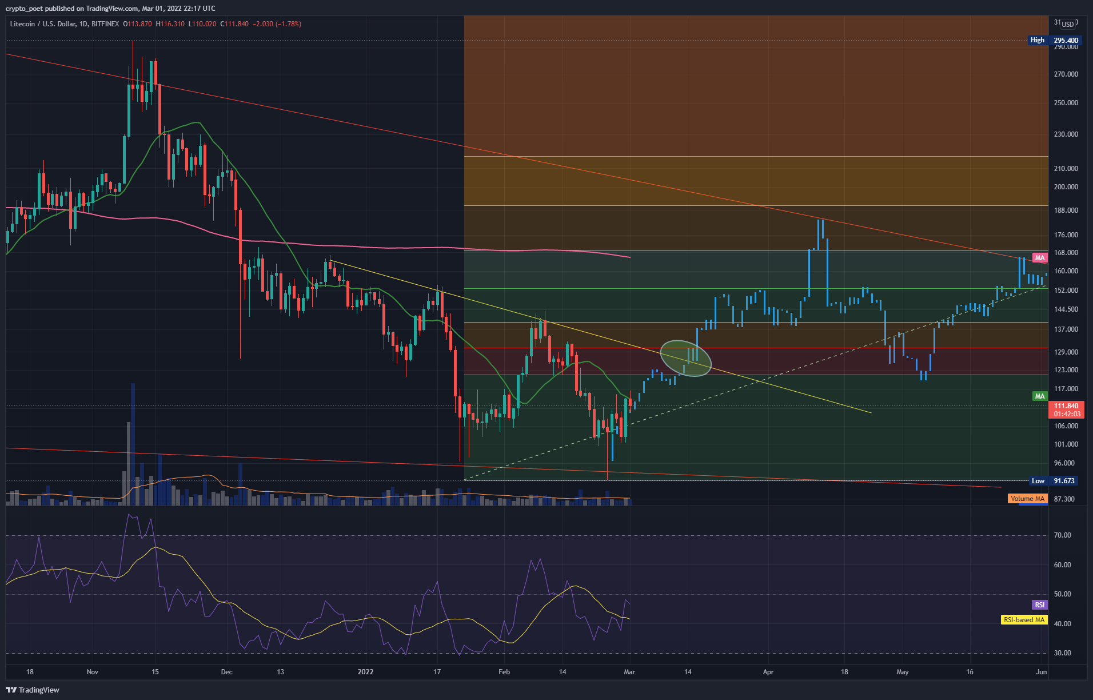
Task: Select the green MA label on the price axis
Action: click(1040, 396)
